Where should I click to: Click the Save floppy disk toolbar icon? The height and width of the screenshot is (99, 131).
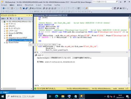(24, 8)
